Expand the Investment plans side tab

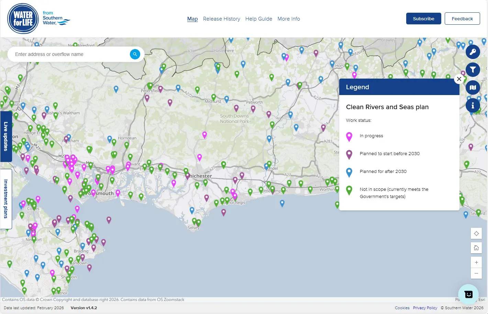[x=6, y=199]
